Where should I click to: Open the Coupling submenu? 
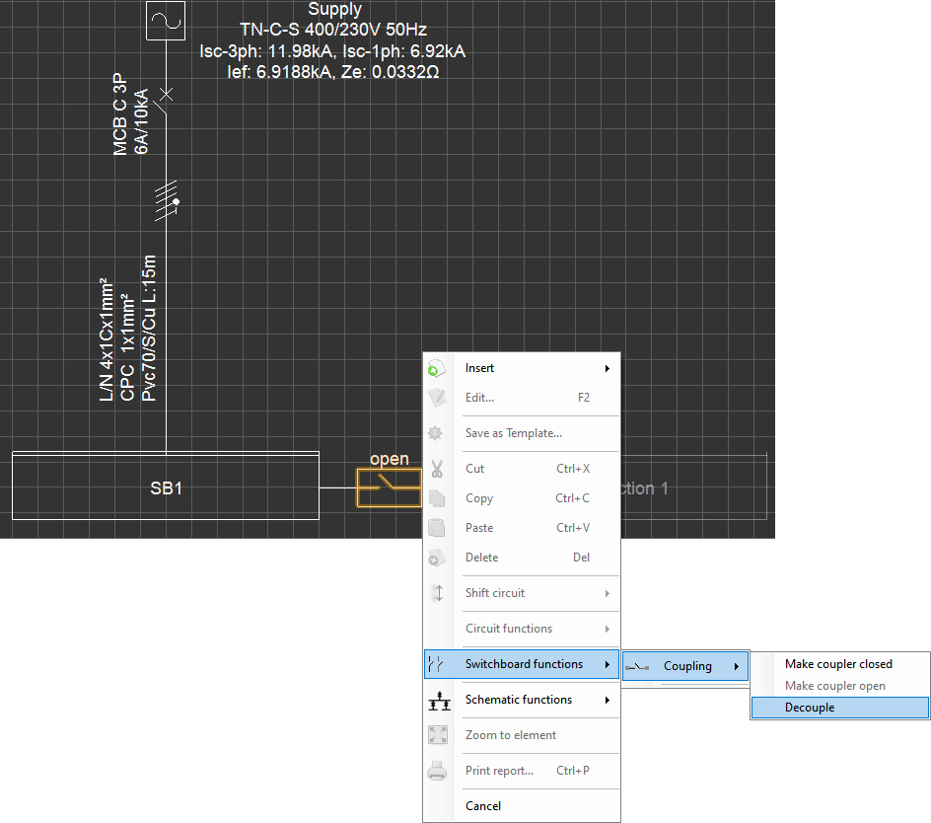pos(685,666)
